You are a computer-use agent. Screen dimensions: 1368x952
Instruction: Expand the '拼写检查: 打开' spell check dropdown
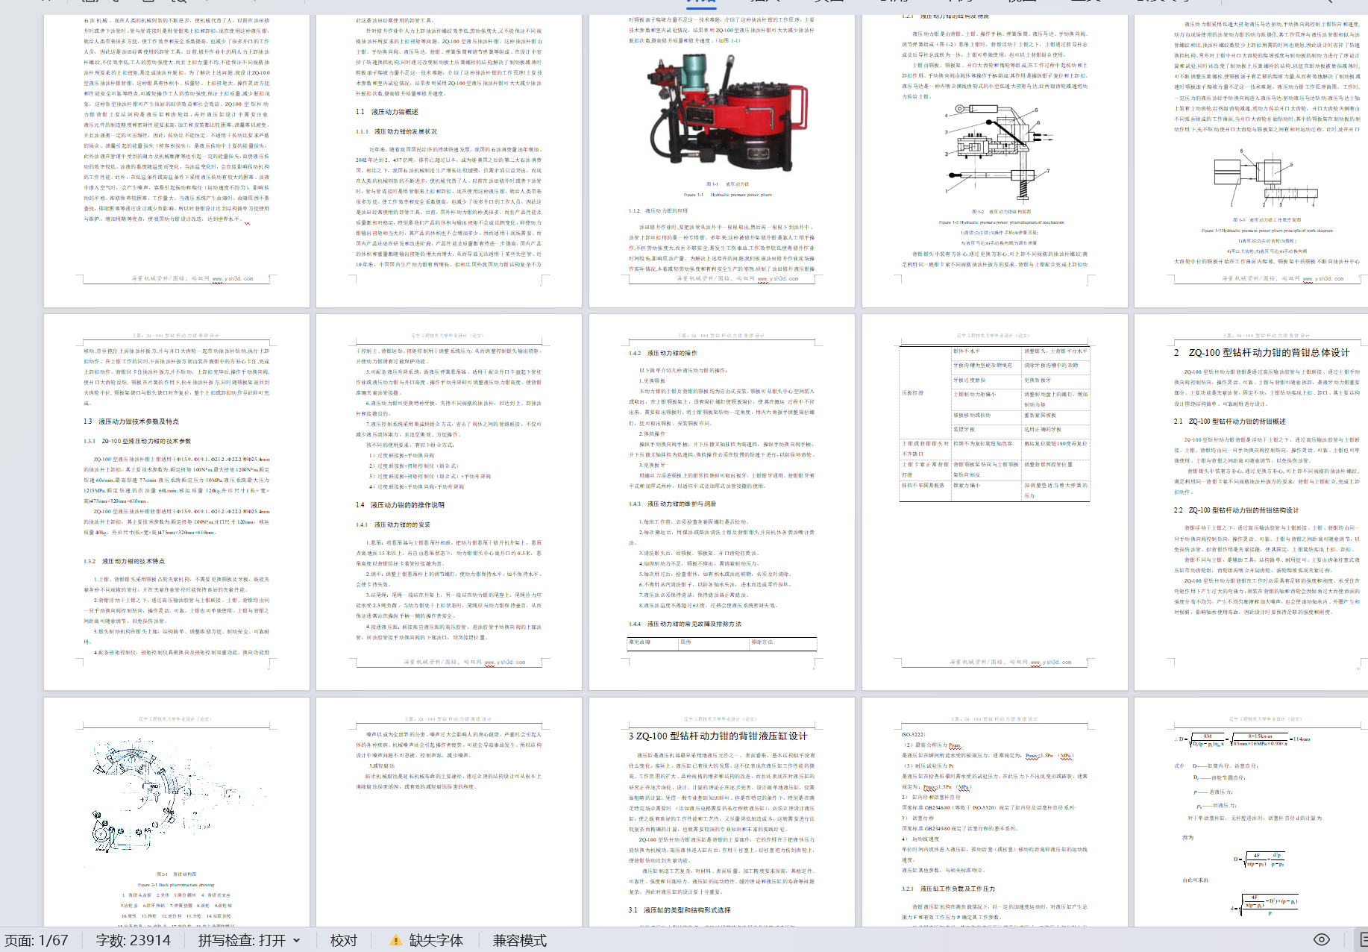249,940
